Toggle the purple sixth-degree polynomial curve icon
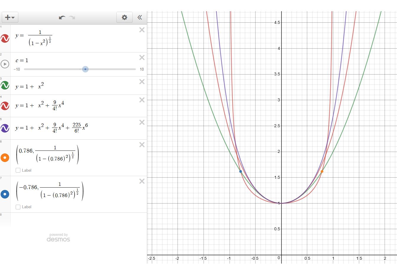The height and width of the screenshot is (268, 397). point(5,128)
